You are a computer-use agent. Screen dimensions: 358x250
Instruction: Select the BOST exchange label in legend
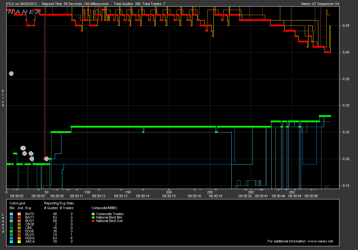[x=30, y=221]
